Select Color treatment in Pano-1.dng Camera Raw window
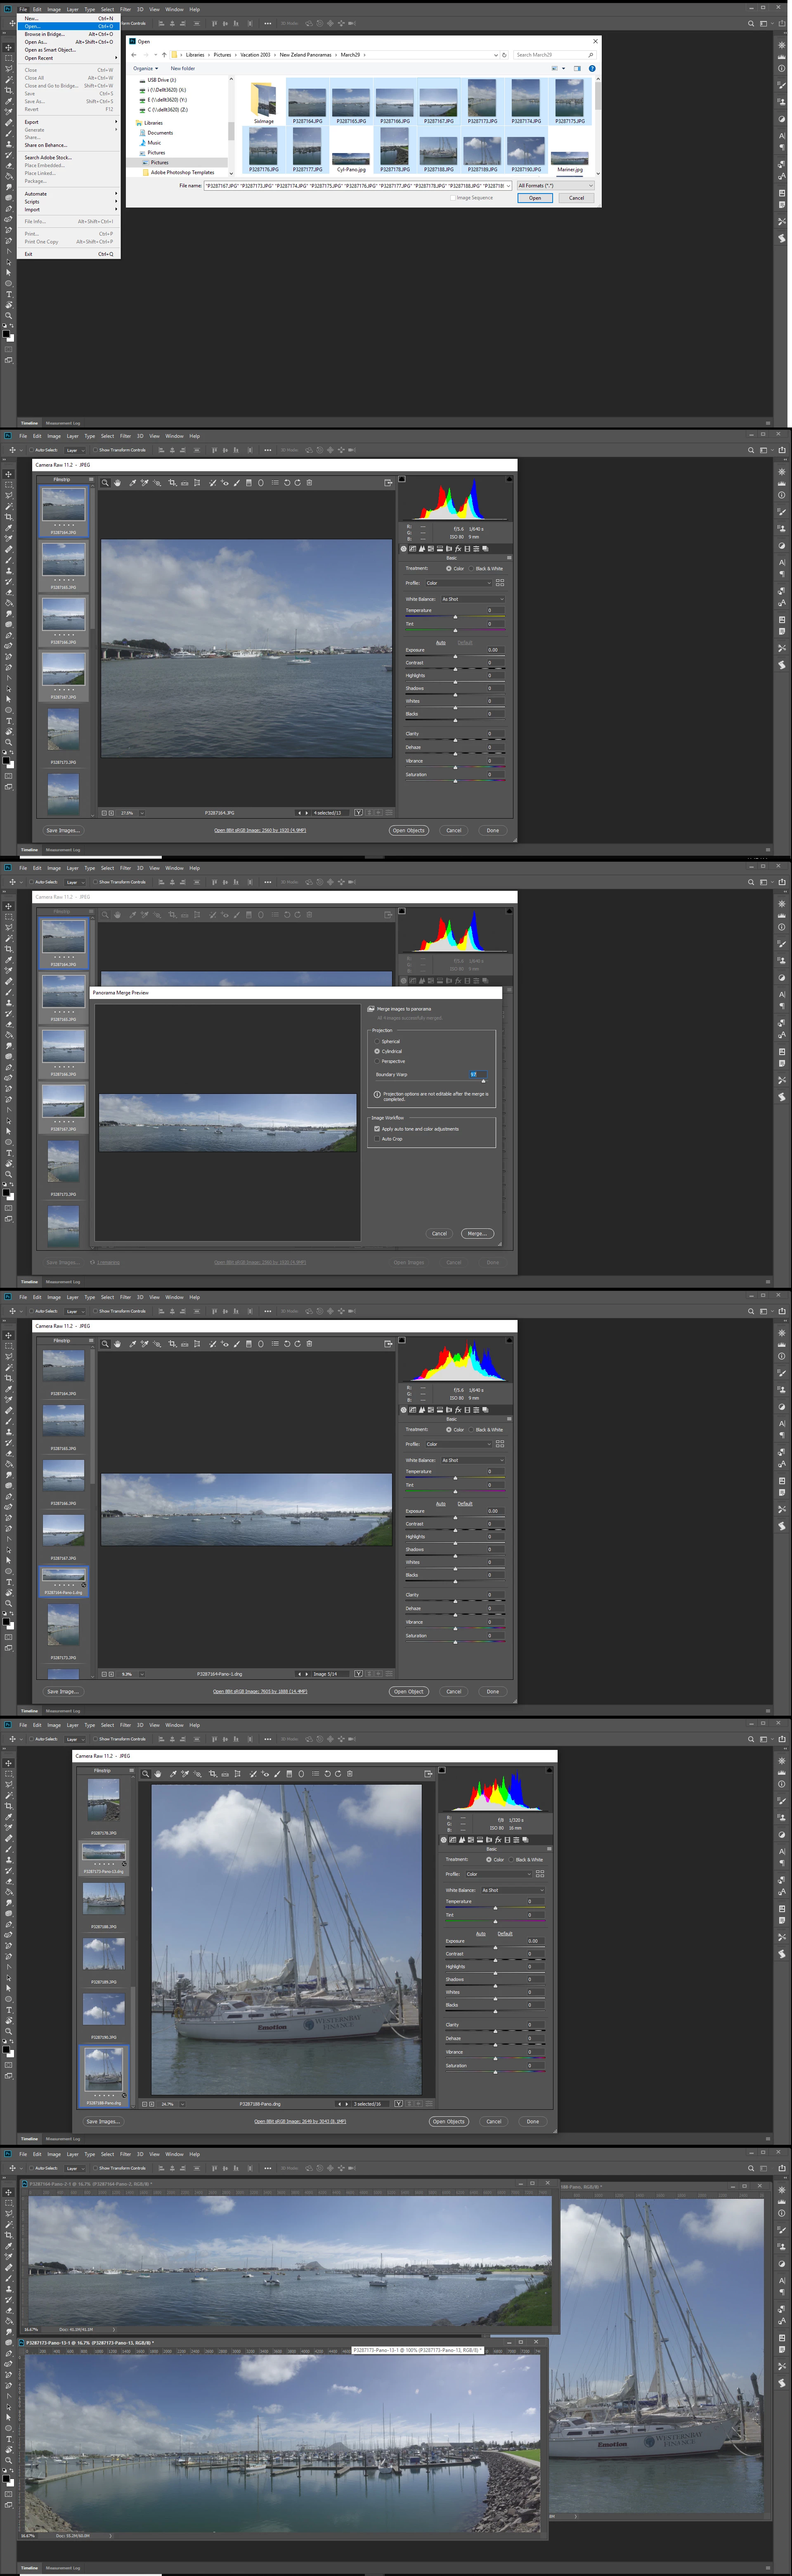The image size is (792, 2576). 449,1430
